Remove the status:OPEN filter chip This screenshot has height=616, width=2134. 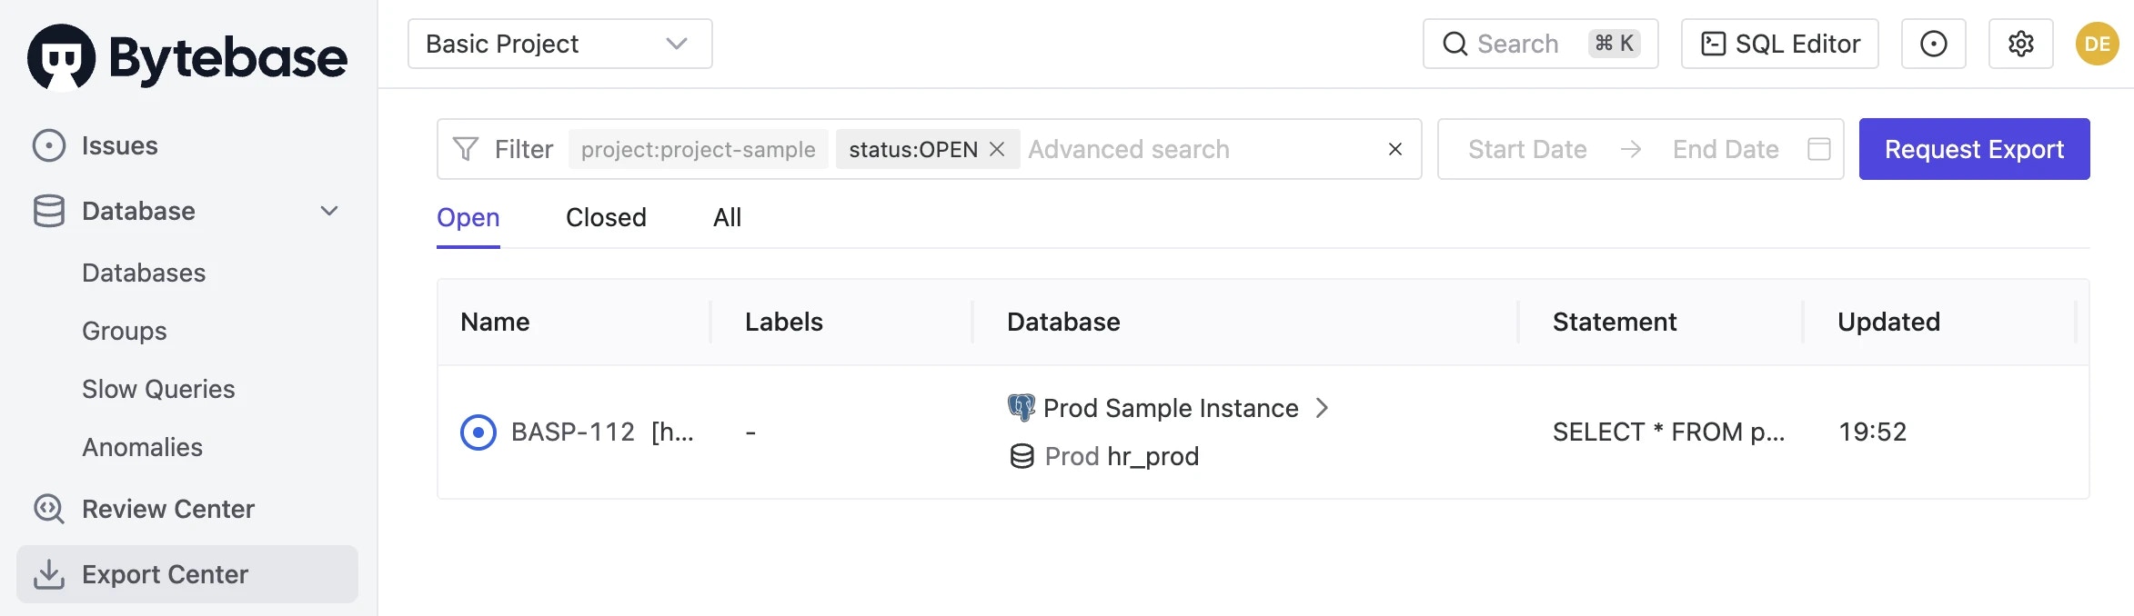996,149
